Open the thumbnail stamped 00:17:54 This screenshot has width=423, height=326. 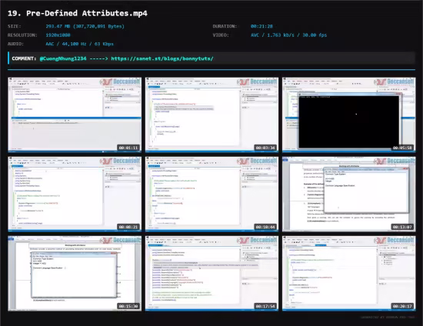(211, 273)
